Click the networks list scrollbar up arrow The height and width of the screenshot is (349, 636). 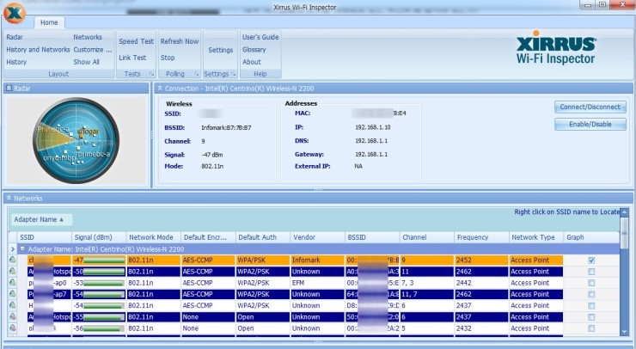tap(624, 212)
